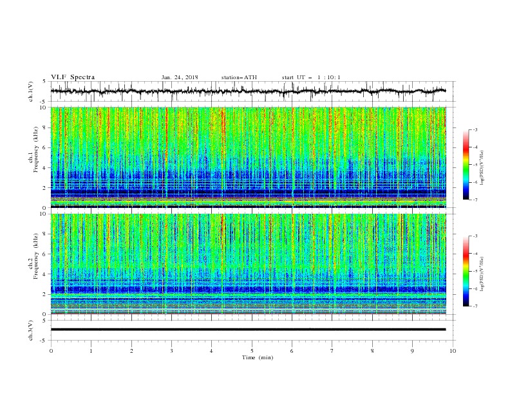Click the '-7' label on ch.2 colorbar
Image resolution: width=510 pixels, height=394 pixels.
(x=475, y=306)
